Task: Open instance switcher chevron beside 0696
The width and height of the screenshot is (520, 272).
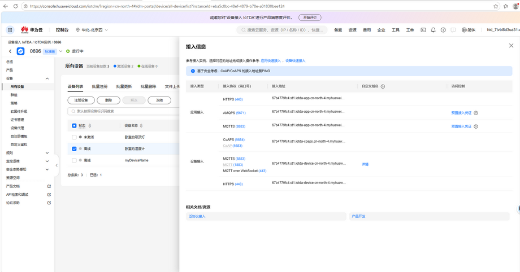Action: 60,51
